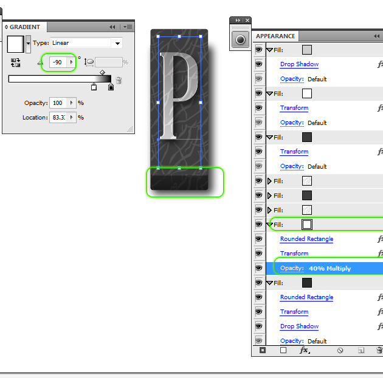This screenshot has height=378, width=383.
Task: Open the Rounded Rectangle link above 40% Multiply
Action: pyautogui.click(x=306, y=239)
